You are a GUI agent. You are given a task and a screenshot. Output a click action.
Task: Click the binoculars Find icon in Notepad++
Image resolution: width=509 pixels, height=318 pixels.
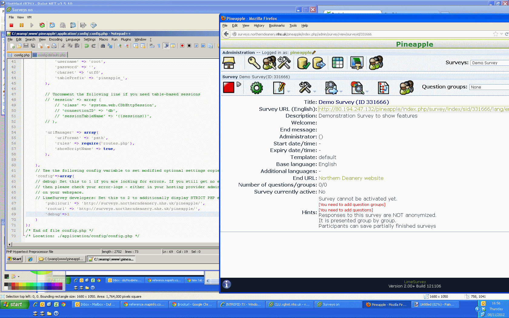tap(103, 46)
